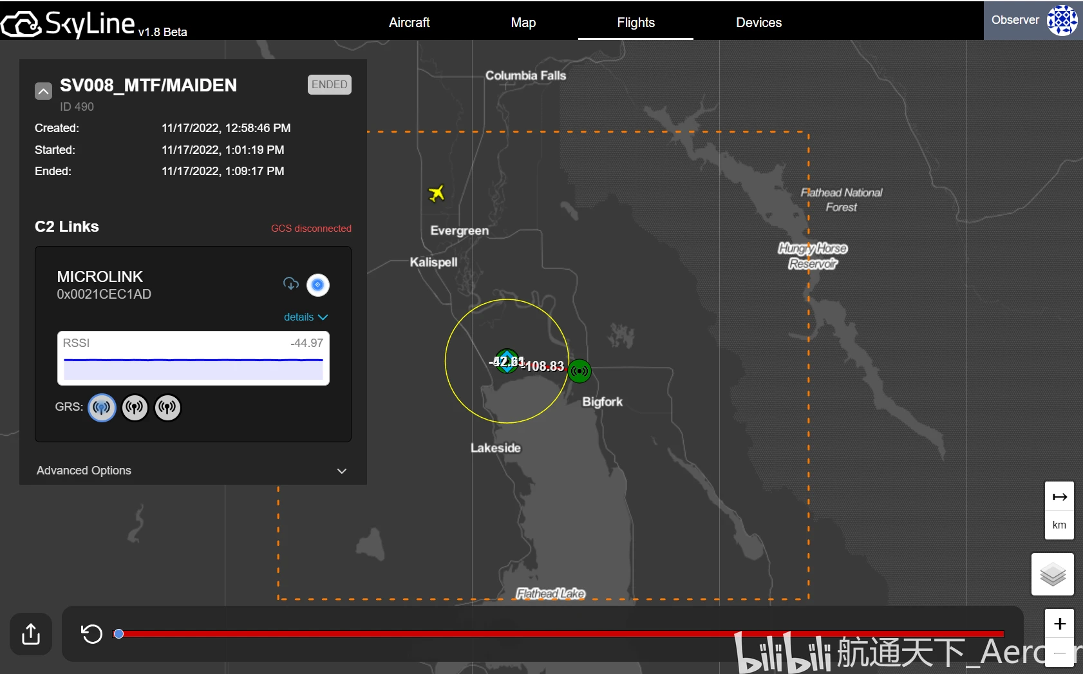The image size is (1083, 674).
Task: Select the first highlighted GRS station icon
Action: (x=102, y=407)
